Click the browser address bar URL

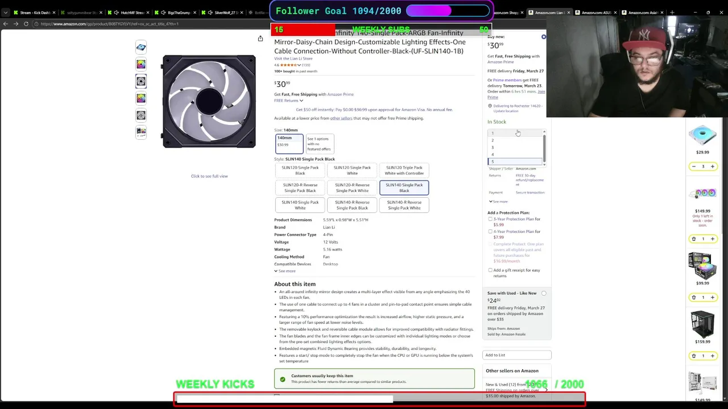pyautogui.click(x=109, y=24)
